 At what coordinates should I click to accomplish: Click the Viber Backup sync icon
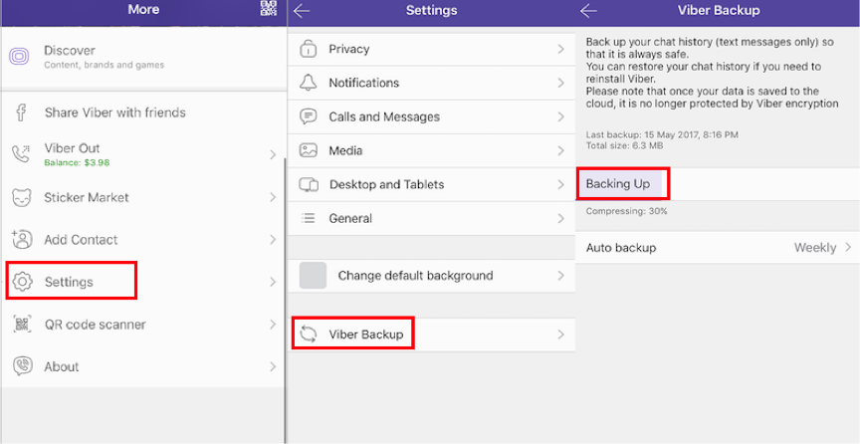click(x=310, y=334)
